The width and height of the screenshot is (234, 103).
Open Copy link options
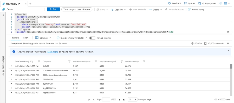coord(119,10)
